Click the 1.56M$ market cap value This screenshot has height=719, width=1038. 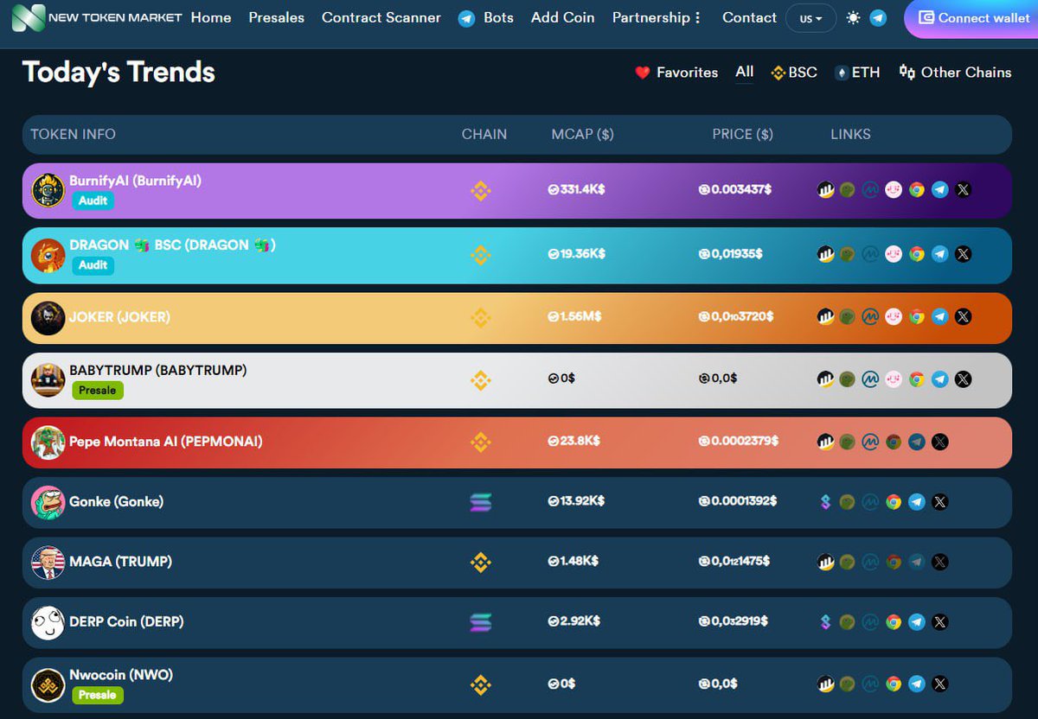pos(574,317)
